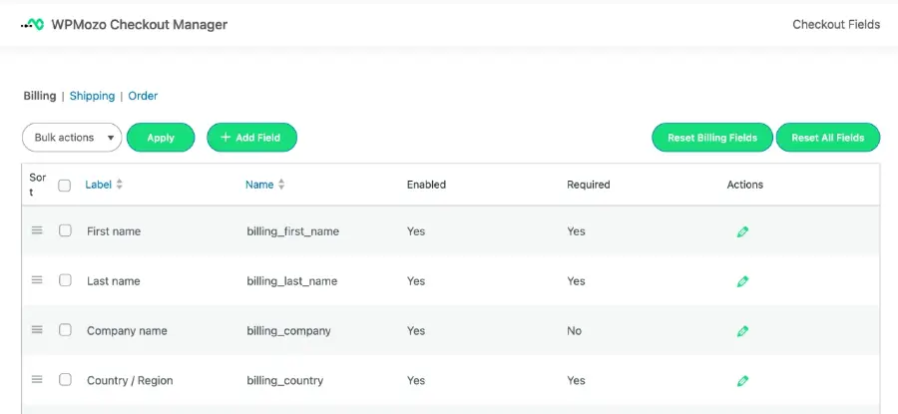Edit the Company name field with pencil icon

[x=742, y=331]
